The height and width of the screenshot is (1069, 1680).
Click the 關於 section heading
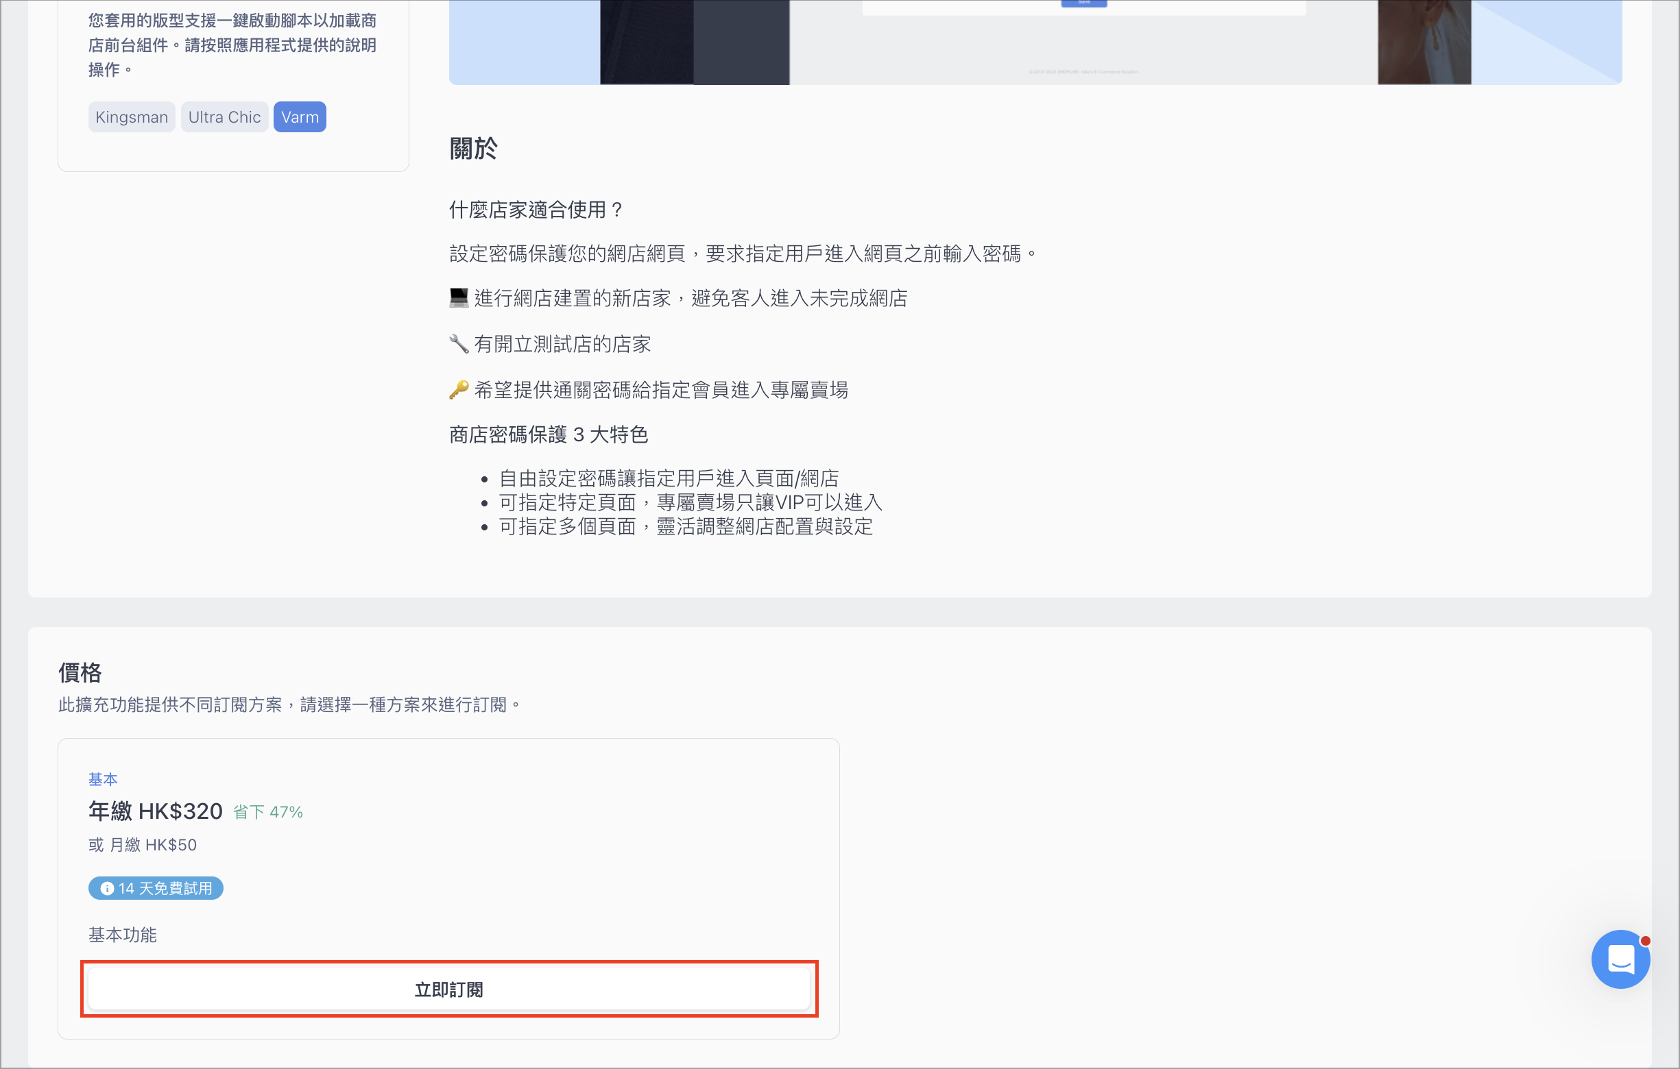click(473, 148)
